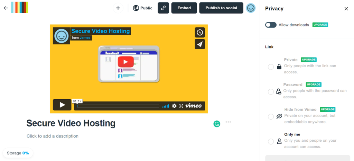The width and height of the screenshot is (354, 161).
Task: Click the person icon for Only me
Action: tap(279, 141)
